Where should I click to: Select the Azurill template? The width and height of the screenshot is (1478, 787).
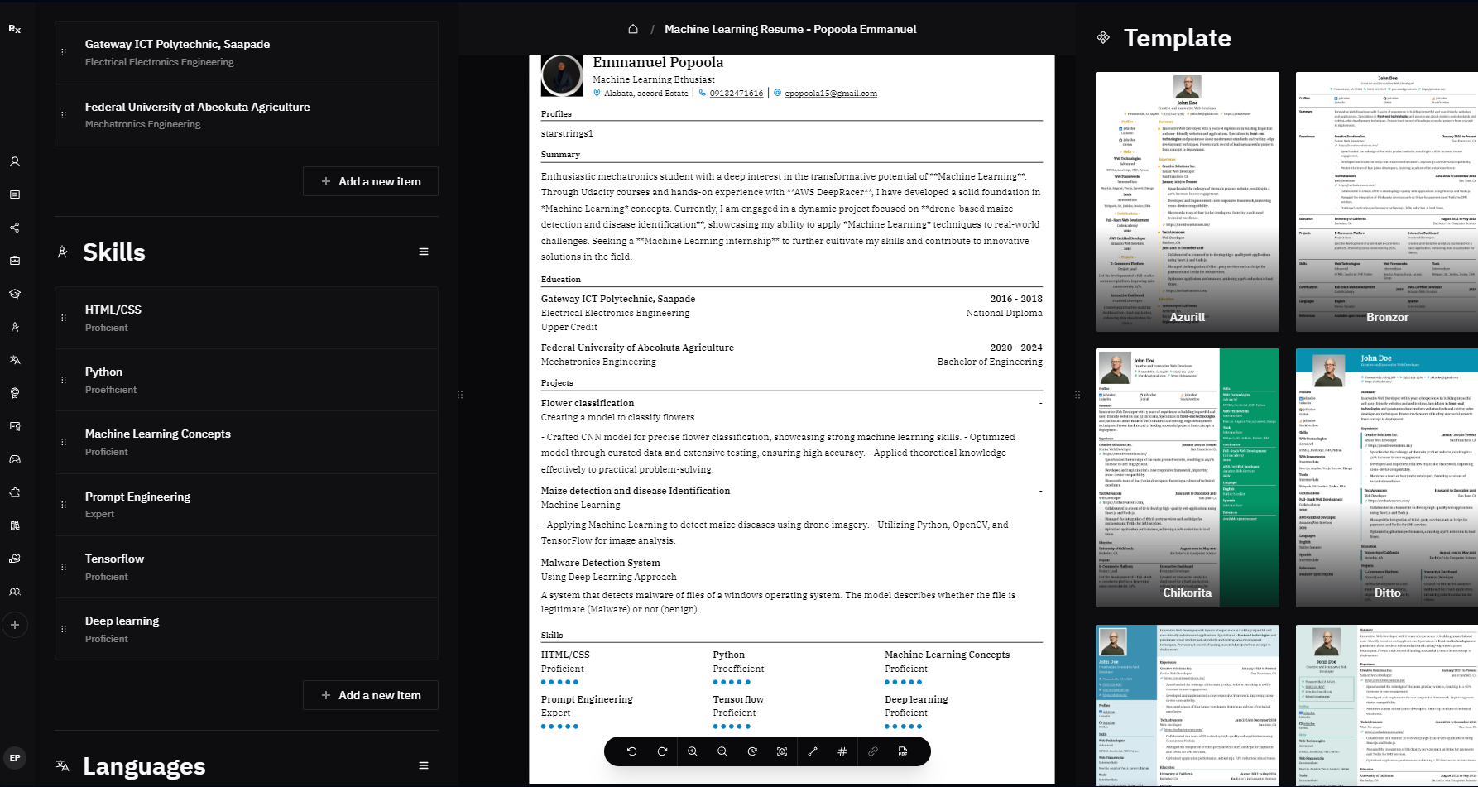click(1188, 202)
